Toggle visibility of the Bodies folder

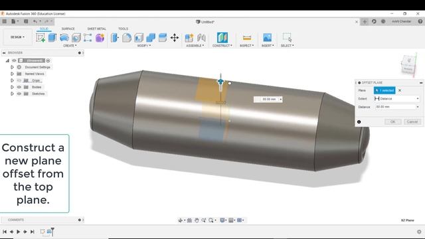coord(19,87)
